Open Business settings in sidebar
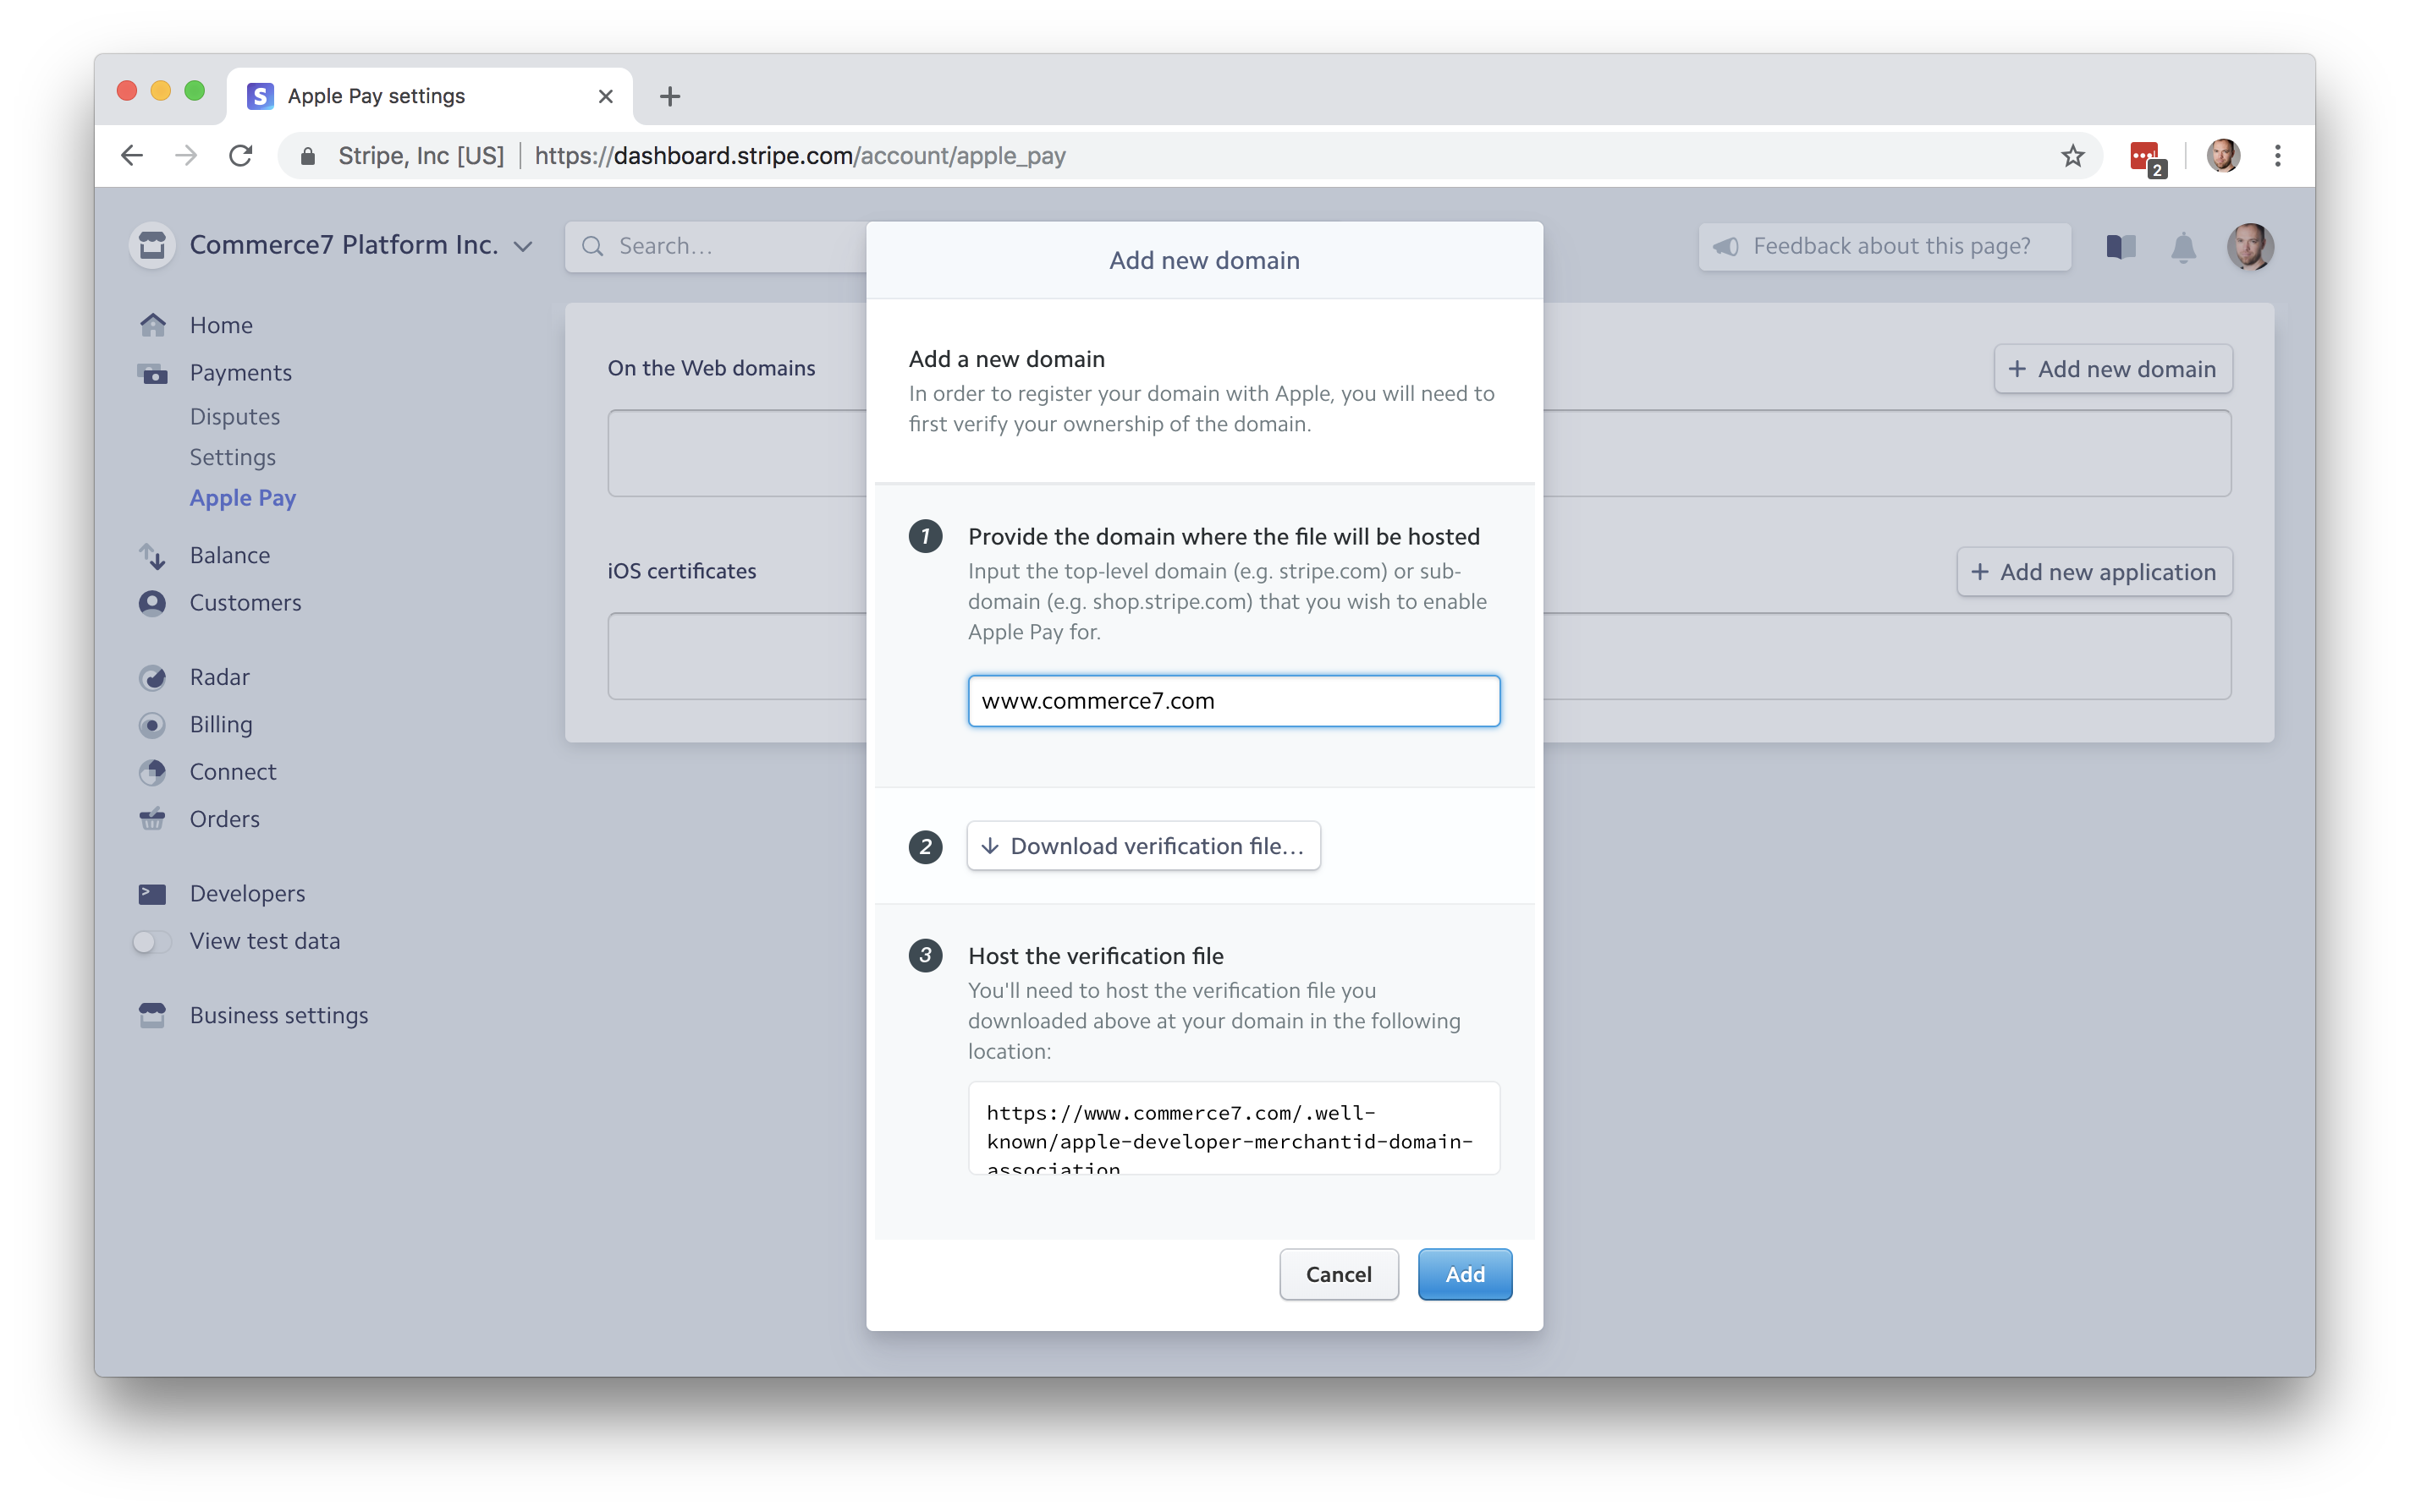2410x1512 pixels. [x=278, y=1015]
